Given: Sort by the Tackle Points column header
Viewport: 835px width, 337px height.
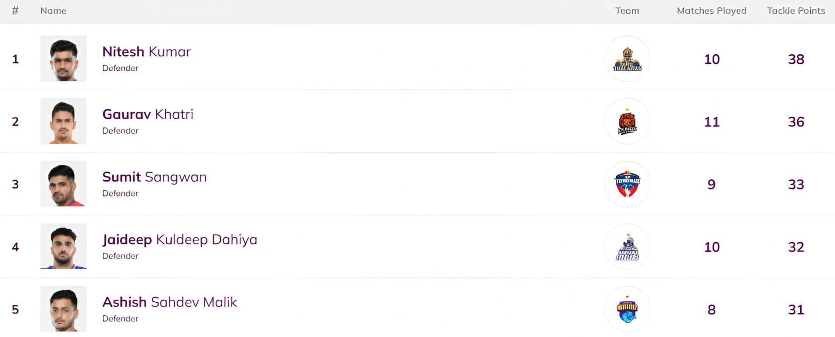Looking at the screenshot, I should coord(796,11).
